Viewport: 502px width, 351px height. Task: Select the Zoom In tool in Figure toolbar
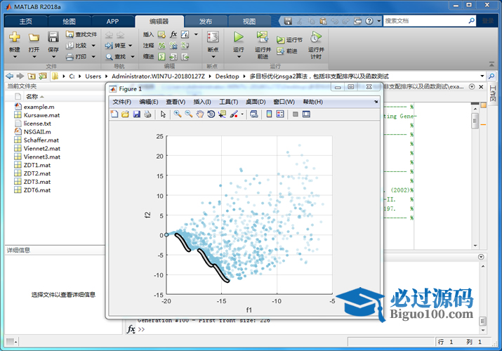178,114
